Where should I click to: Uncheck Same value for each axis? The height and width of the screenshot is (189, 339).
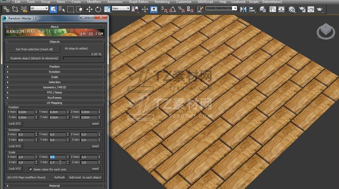(x=31, y=169)
